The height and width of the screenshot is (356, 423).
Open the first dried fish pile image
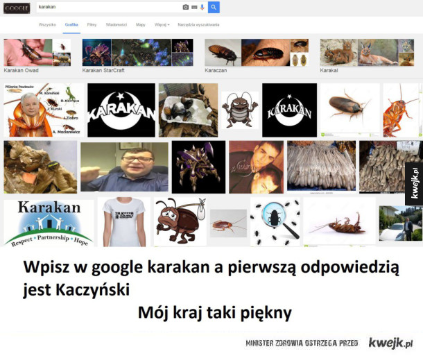click(x=321, y=167)
